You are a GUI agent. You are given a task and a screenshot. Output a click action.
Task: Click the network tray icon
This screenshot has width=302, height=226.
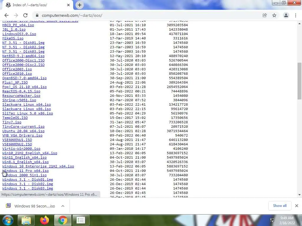(x=272, y=220)
